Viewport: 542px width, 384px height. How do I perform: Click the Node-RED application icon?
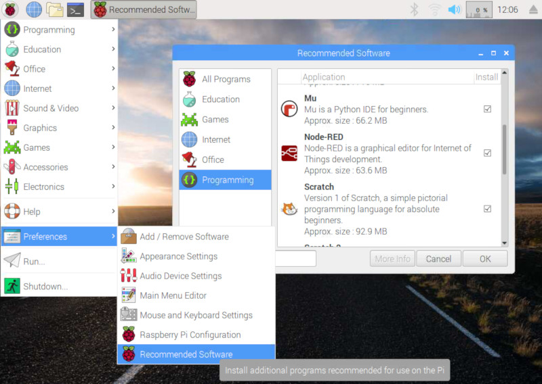pos(289,153)
